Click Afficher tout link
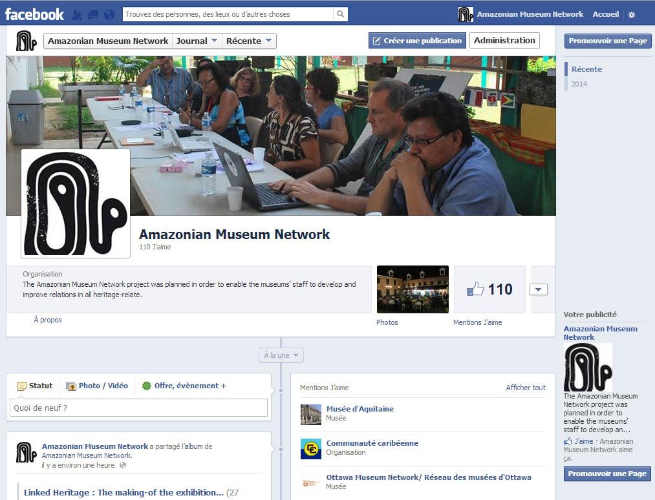The height and width of the screenshot is (500, 655). tap(525, 388)
